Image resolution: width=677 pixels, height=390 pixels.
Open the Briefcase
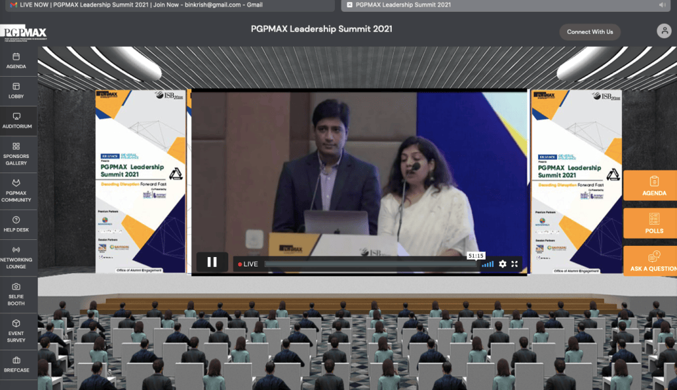pos(17,364)
